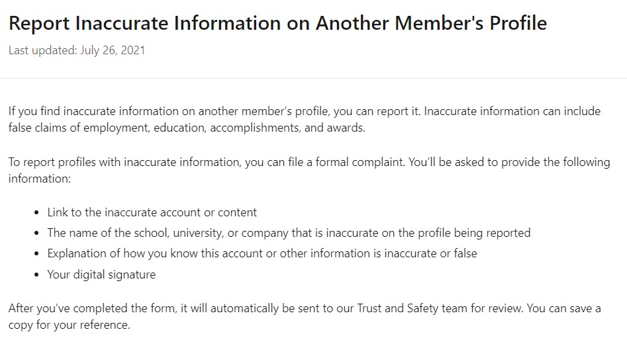This screenshot has height=342, width=627.
Task: Click the bullet about school, university, or company
Action: (289, 233)
